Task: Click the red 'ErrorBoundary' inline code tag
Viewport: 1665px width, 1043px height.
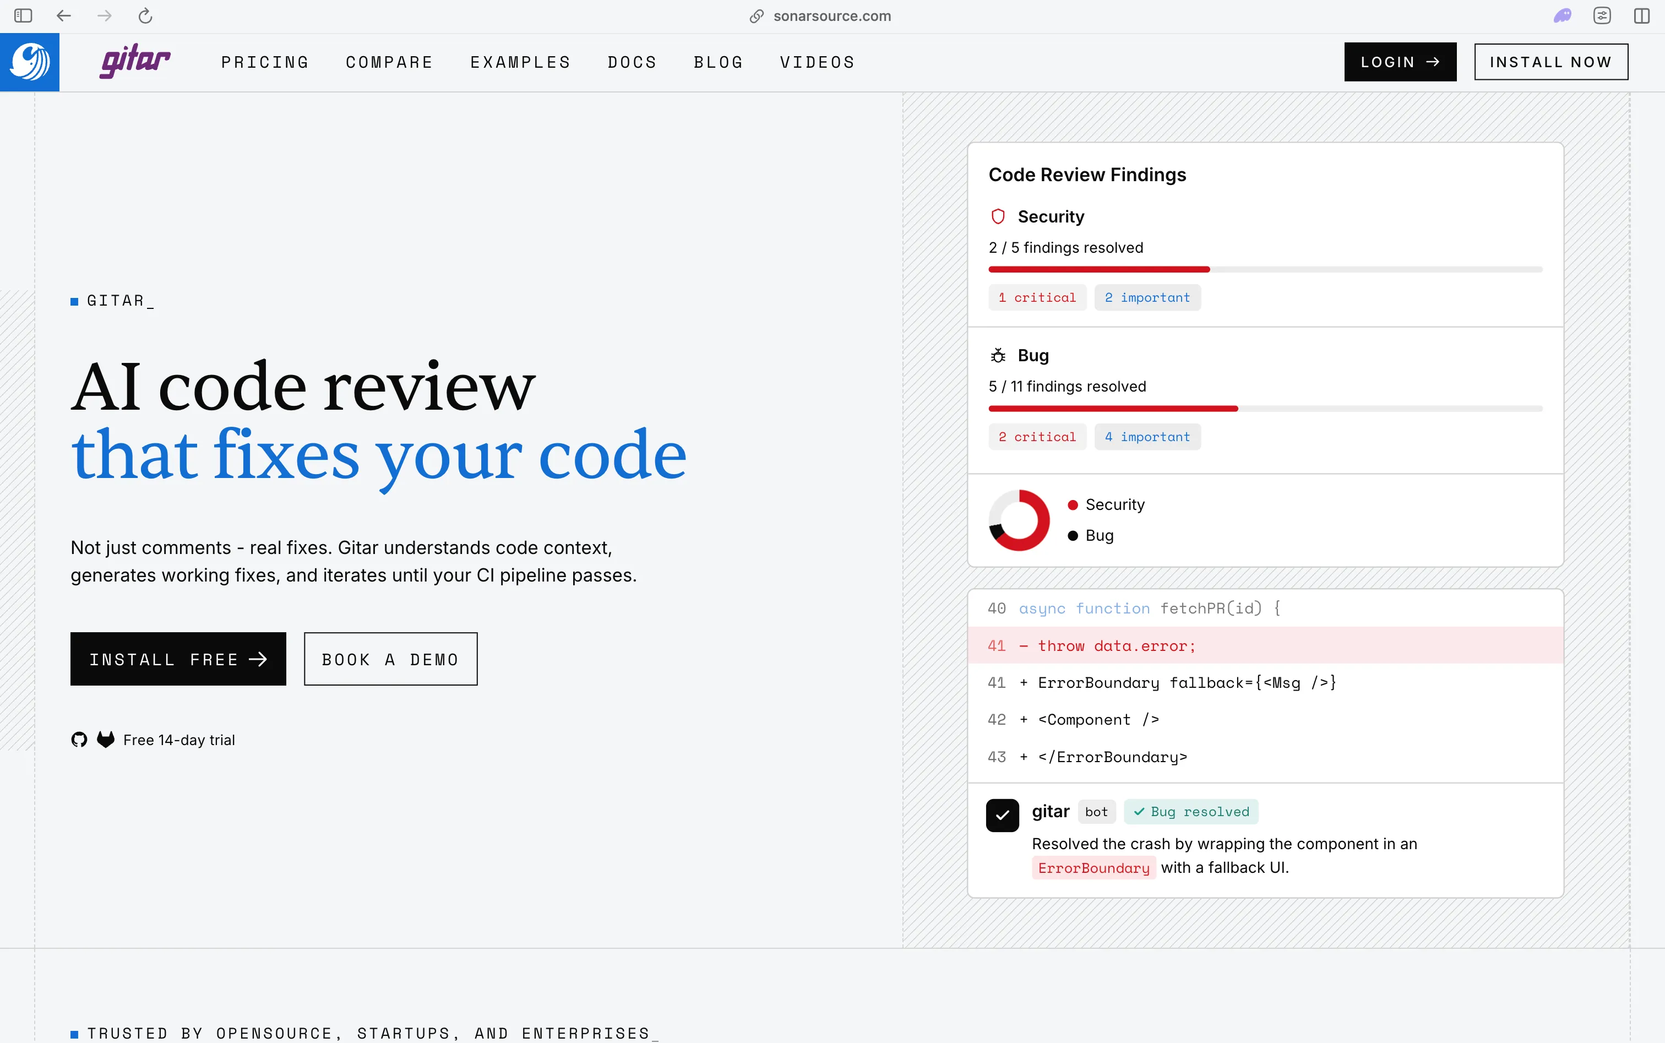Action: 1094,868
